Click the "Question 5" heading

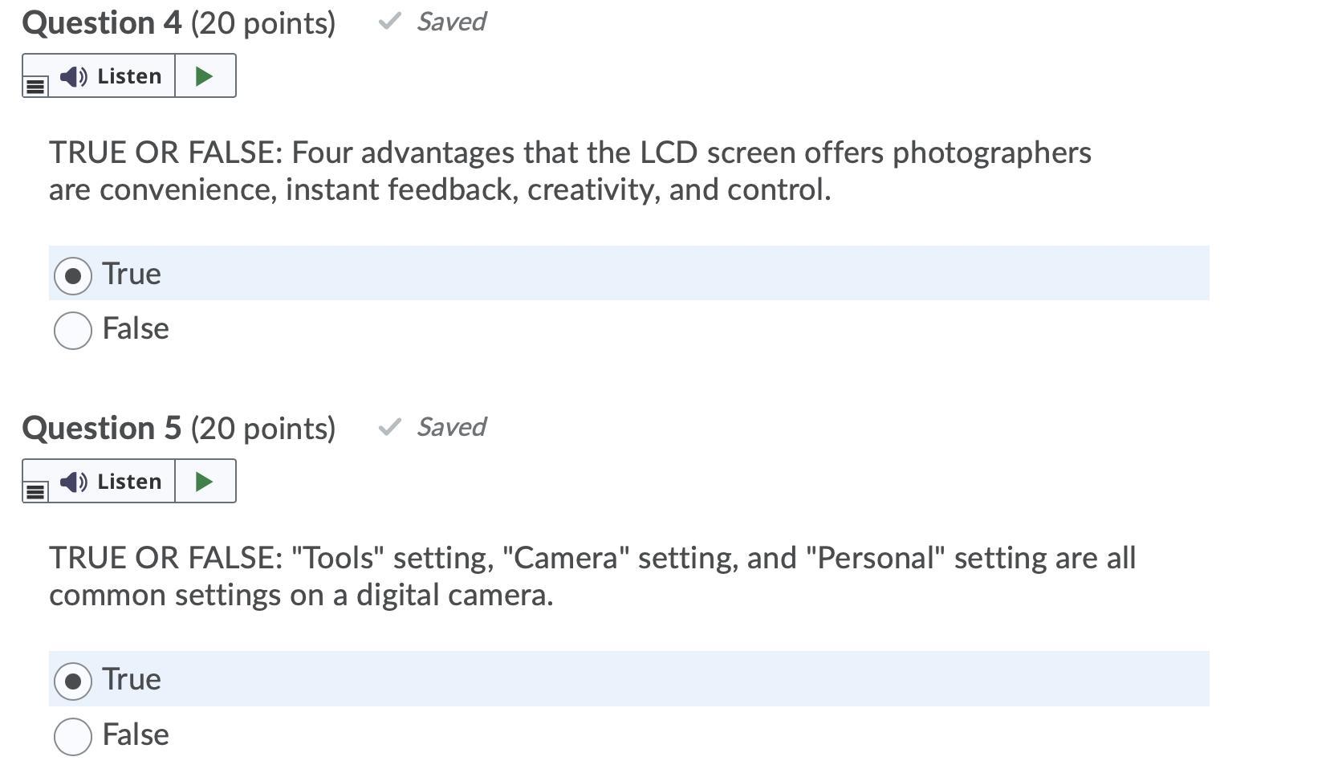tap(102, 428)
